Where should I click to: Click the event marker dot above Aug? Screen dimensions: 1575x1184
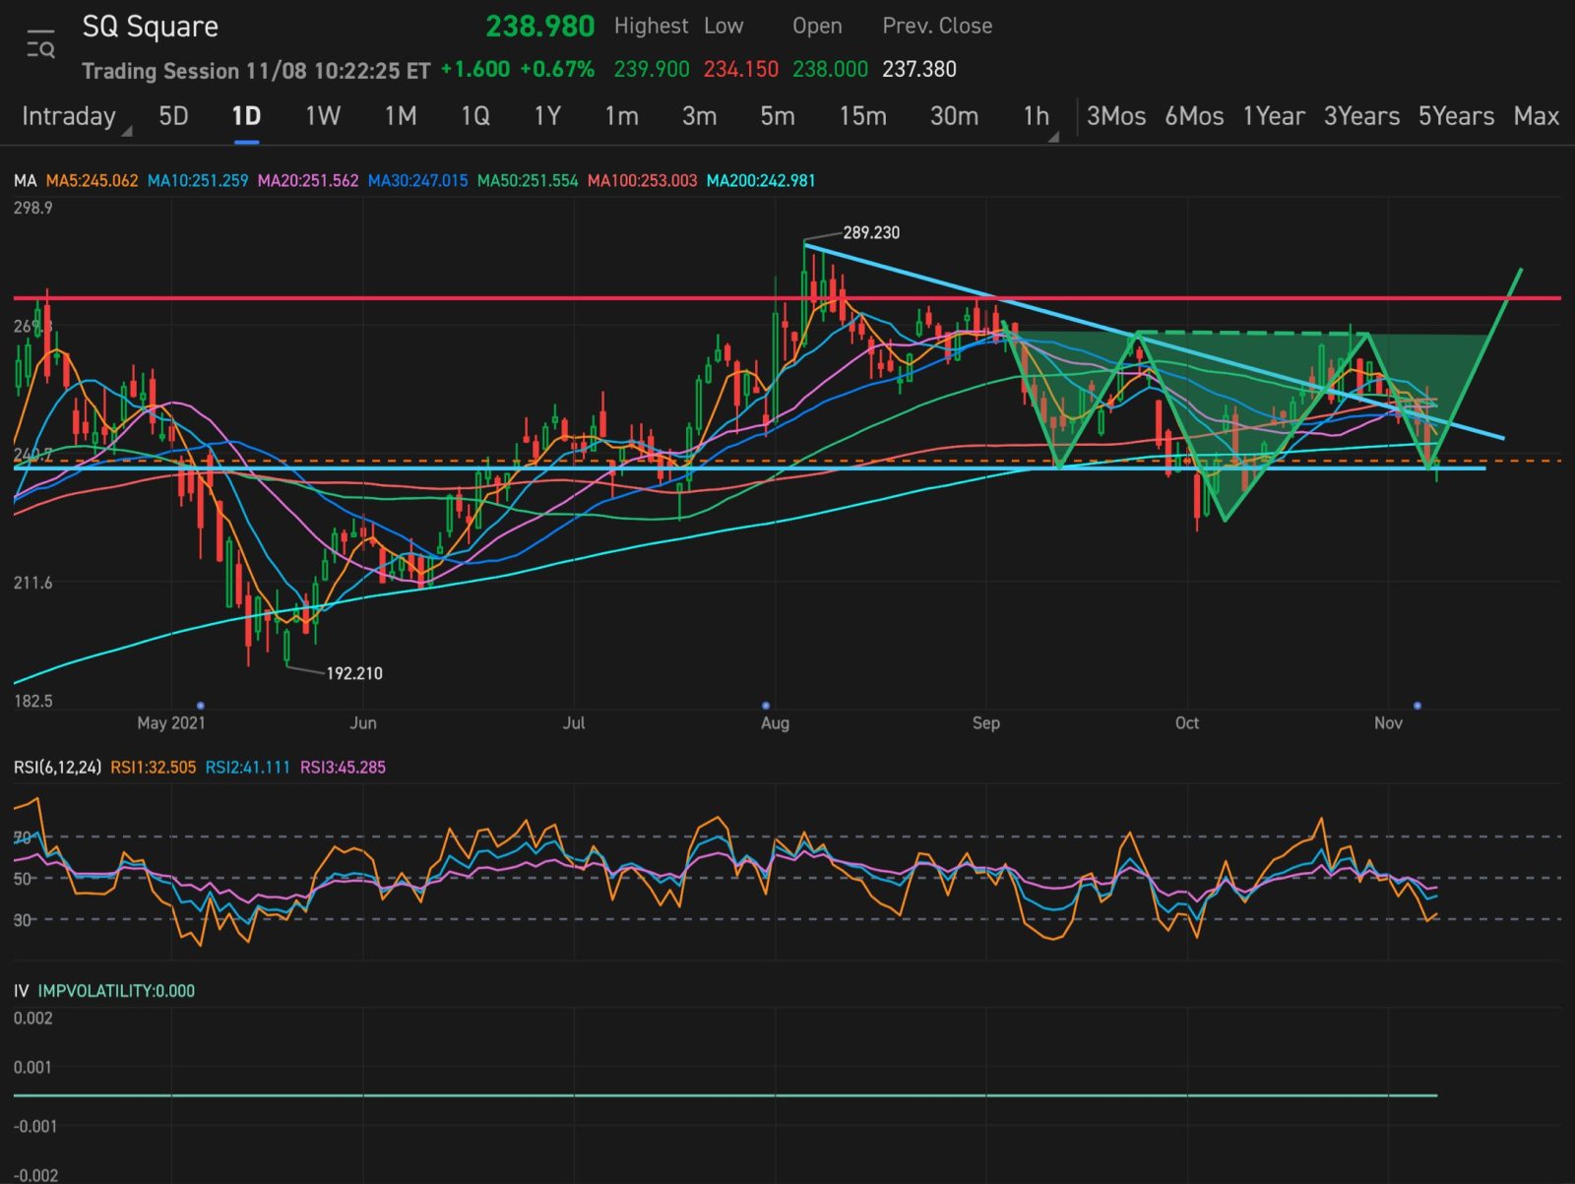tap(766, 706)
